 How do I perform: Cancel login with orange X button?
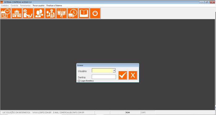click(133, 75)
